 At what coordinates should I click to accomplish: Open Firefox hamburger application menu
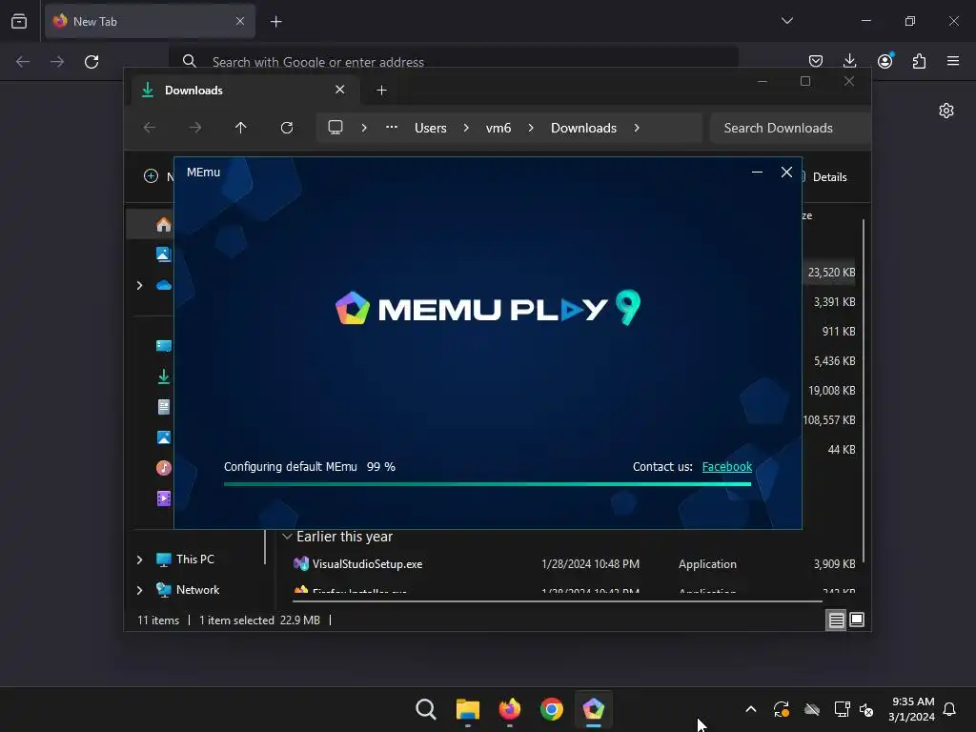coord(953,61)
